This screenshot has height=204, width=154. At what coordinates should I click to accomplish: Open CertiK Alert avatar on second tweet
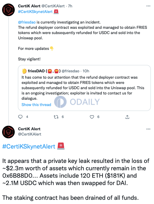[x=8, y=132]
